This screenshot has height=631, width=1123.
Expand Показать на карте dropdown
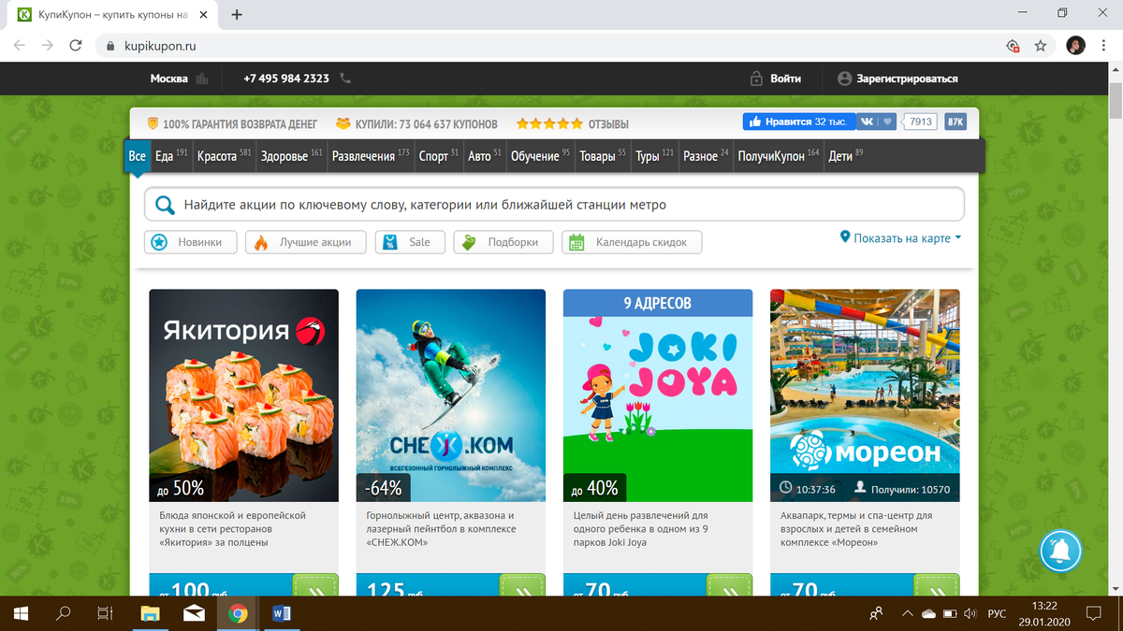click(x=900, y=238)
